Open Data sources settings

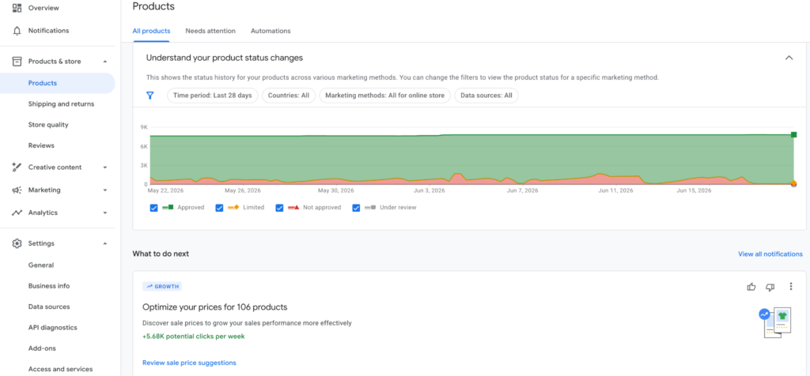[49, 306]
